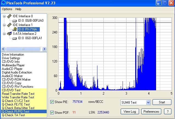
Task: Select Write Transfer Rate Test
Action: pos(24,97)
